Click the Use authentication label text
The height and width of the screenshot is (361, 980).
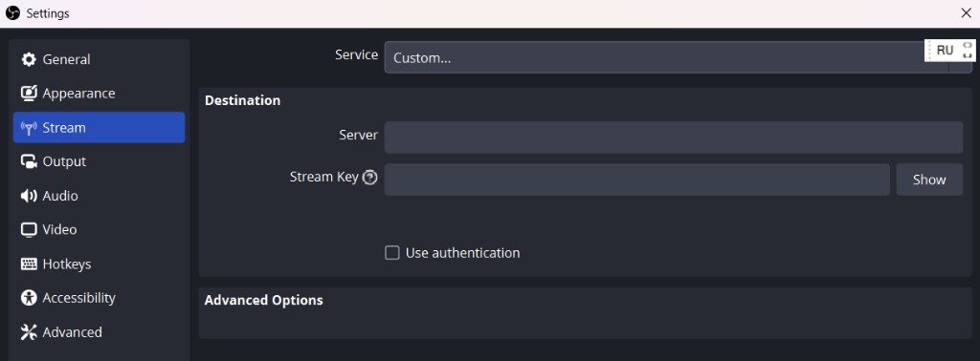pyautogui.click(x=462, y=253)
